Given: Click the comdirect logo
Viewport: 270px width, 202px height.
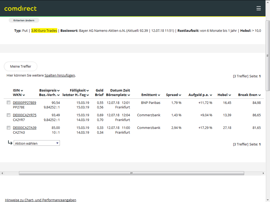Looking at the screenshot, I should point(21,8).
